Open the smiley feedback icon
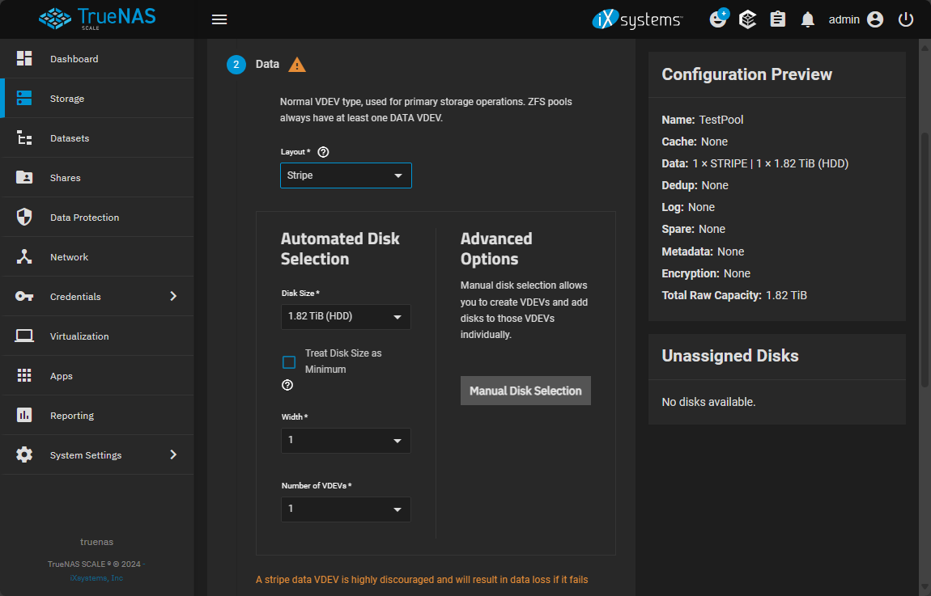 pyautogui.click(x=718, y=19)
